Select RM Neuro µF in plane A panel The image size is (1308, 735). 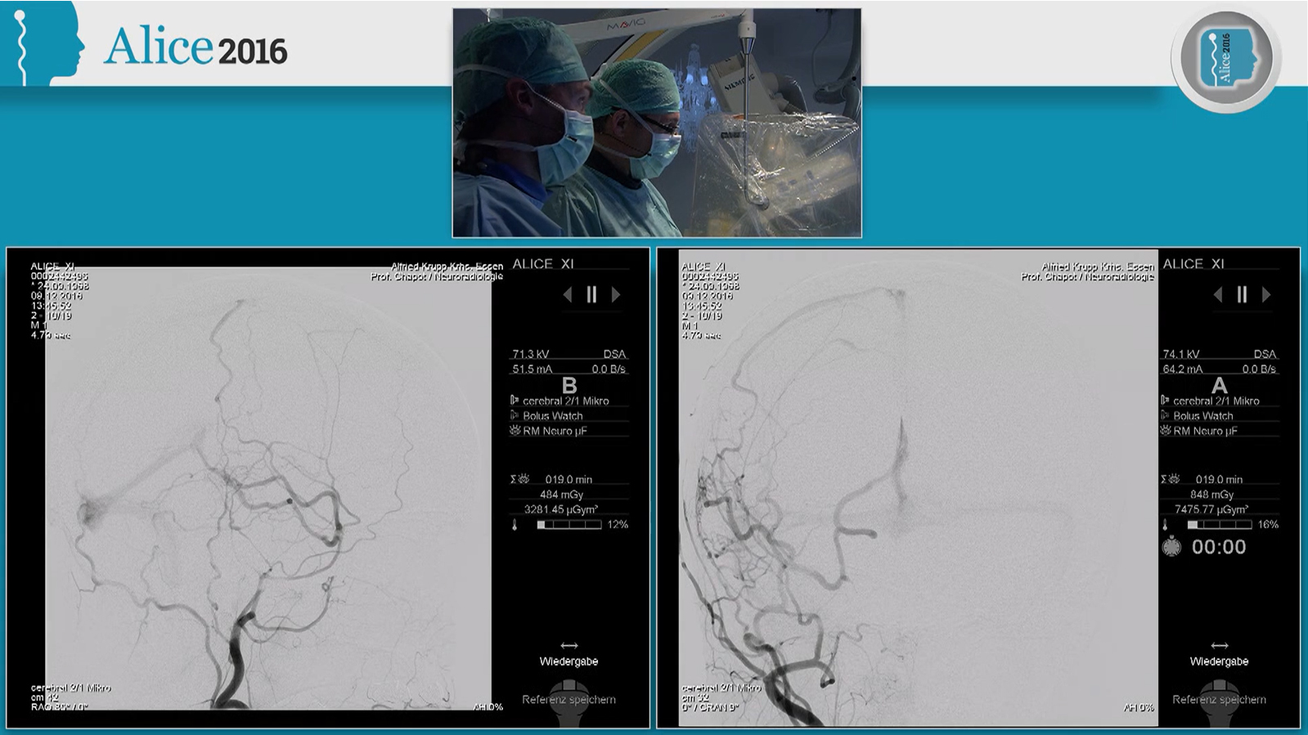pyautogui.click(x=1204, y=431)
